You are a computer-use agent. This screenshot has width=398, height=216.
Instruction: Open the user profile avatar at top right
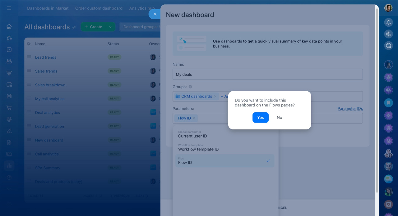(388, 8)
